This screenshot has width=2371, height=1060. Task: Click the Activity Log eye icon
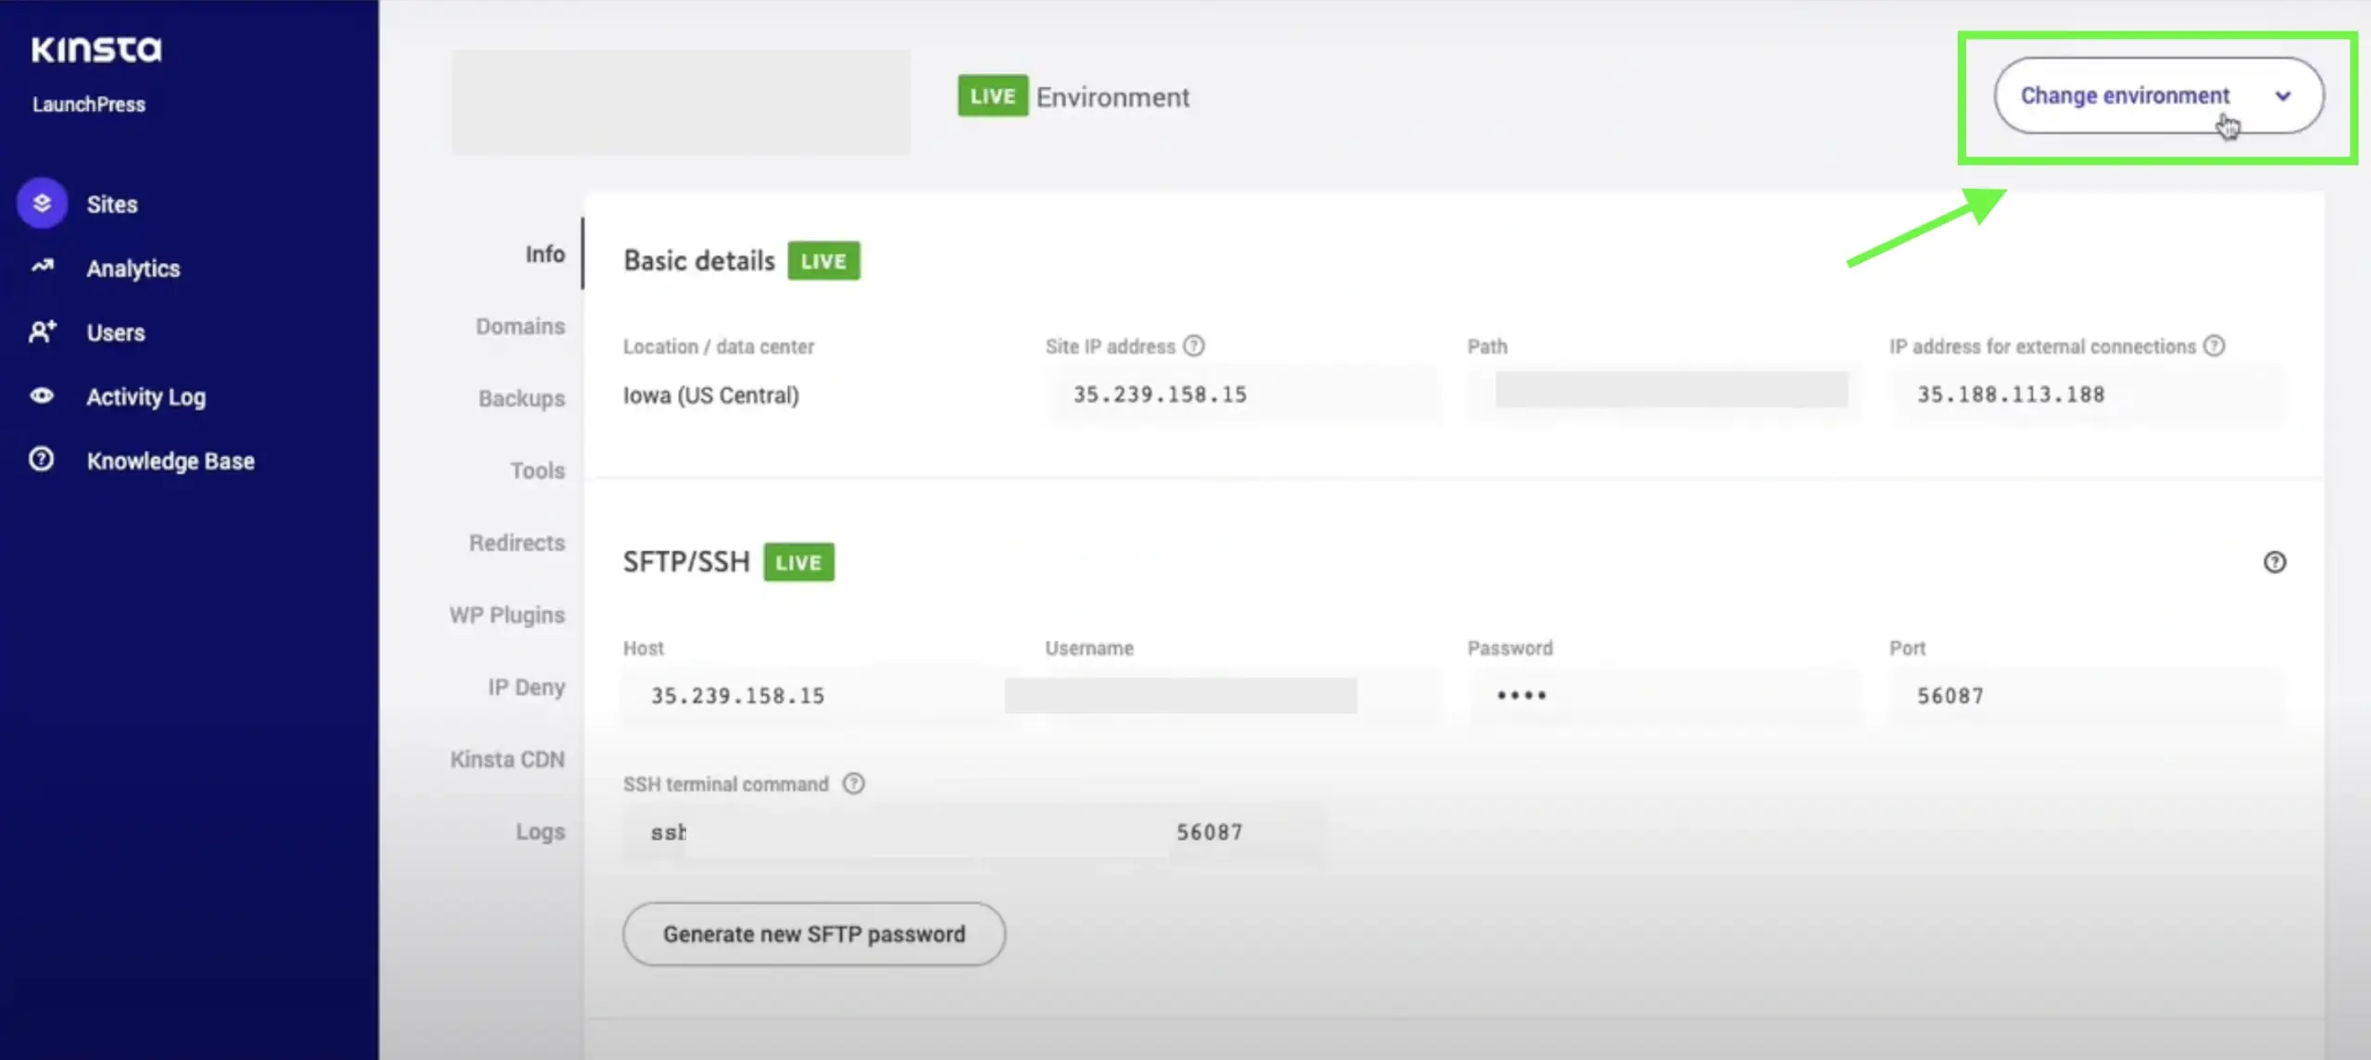tap(42, 395)
